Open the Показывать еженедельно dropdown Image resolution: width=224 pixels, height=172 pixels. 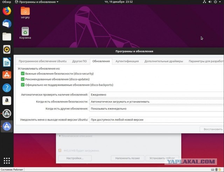click(x=156, y=109)
